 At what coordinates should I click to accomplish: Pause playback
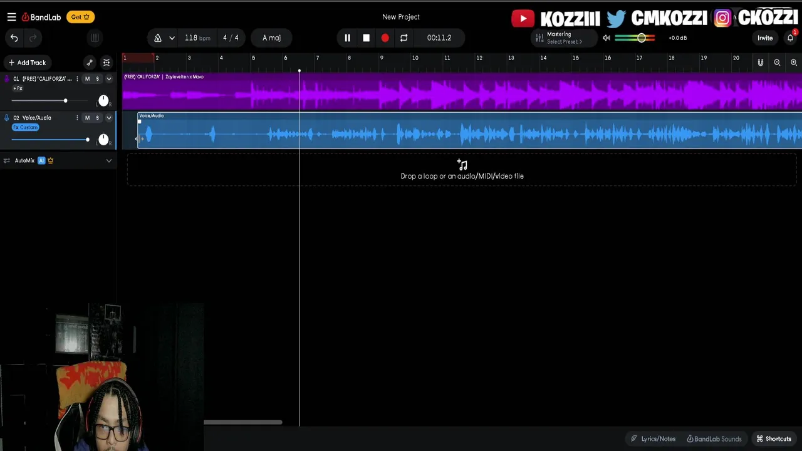tap(347, 38)
